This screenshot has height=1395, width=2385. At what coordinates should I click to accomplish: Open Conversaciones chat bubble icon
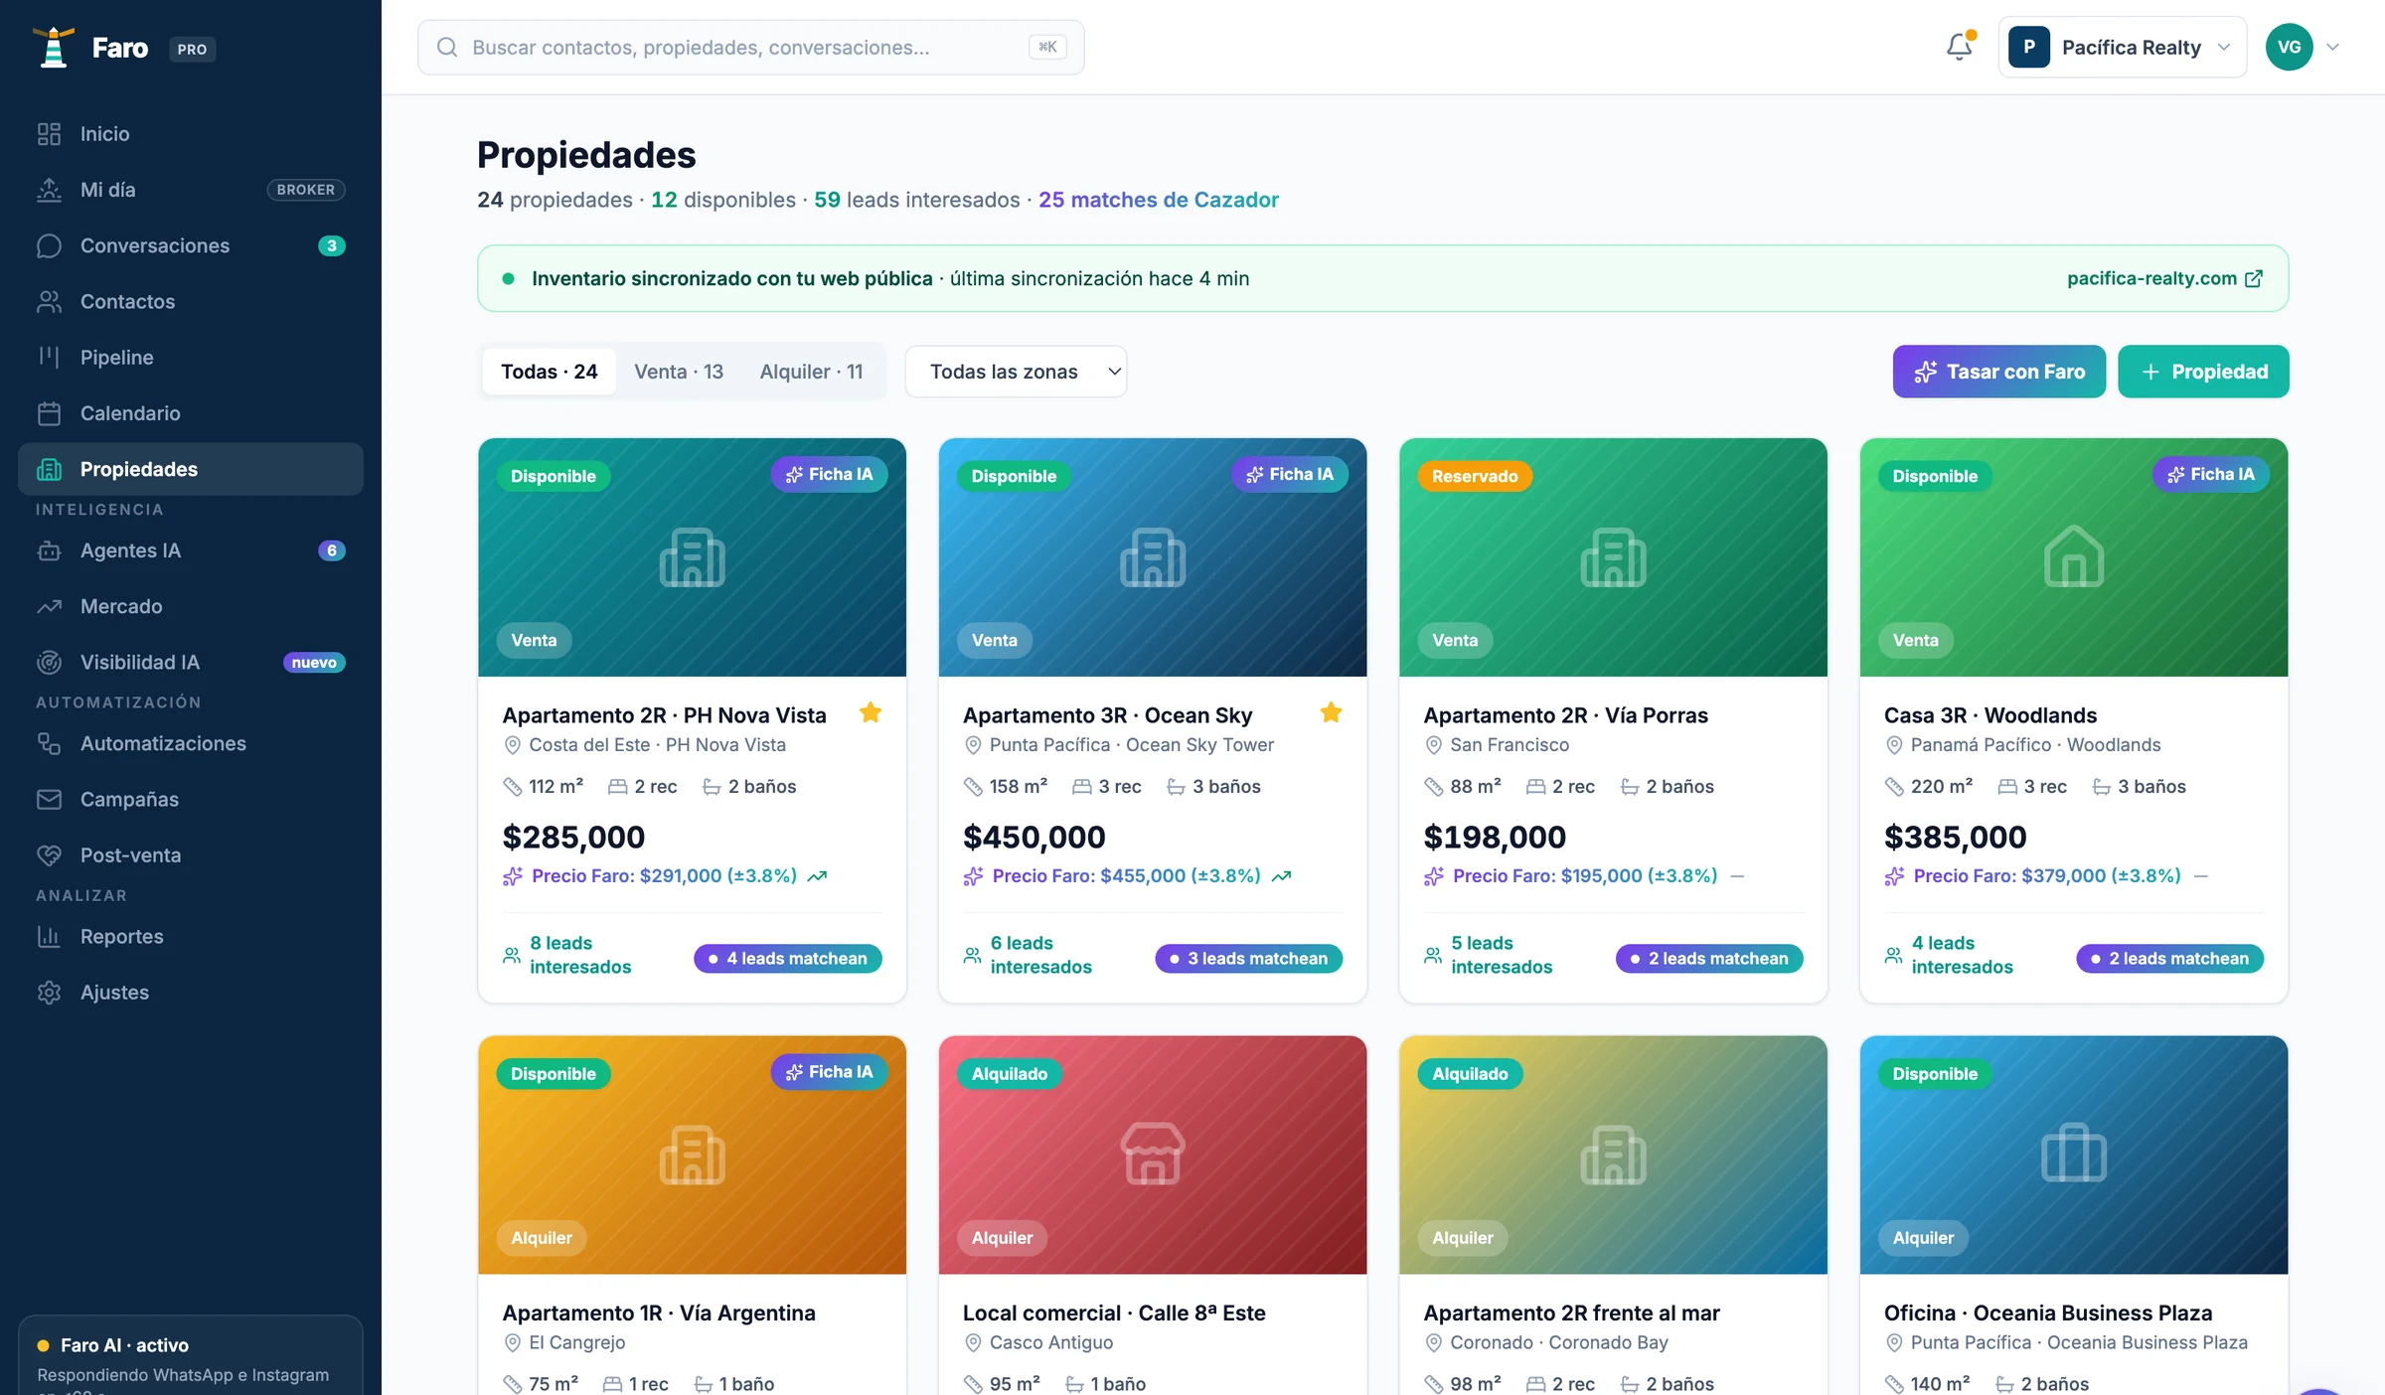click(x=49, y=245)
